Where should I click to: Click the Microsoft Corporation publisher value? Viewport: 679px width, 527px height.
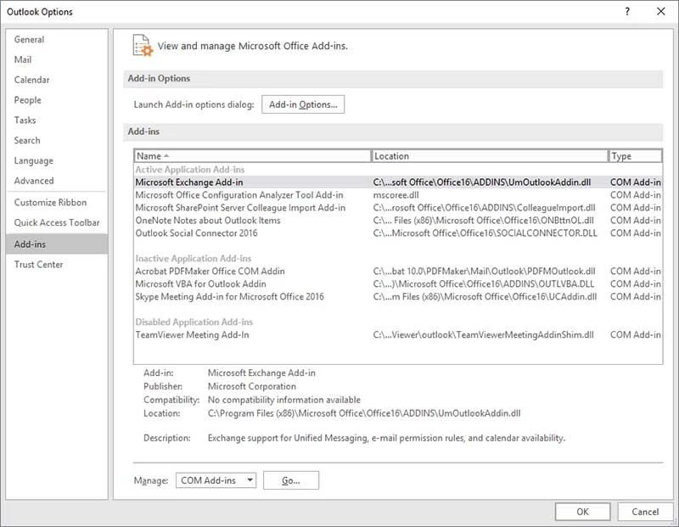[x=252, y=386]
